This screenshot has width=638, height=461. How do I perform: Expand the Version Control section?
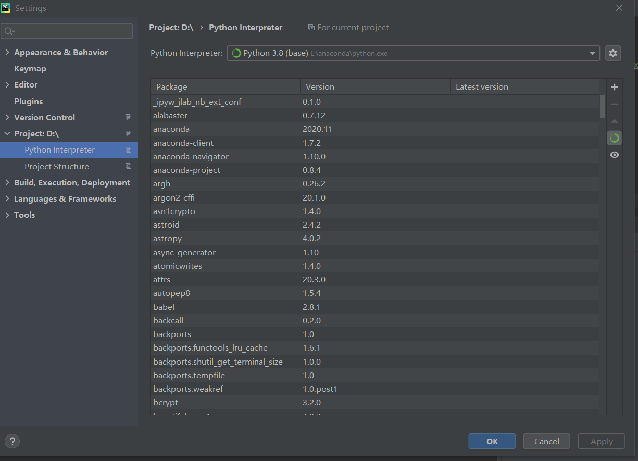7,117
